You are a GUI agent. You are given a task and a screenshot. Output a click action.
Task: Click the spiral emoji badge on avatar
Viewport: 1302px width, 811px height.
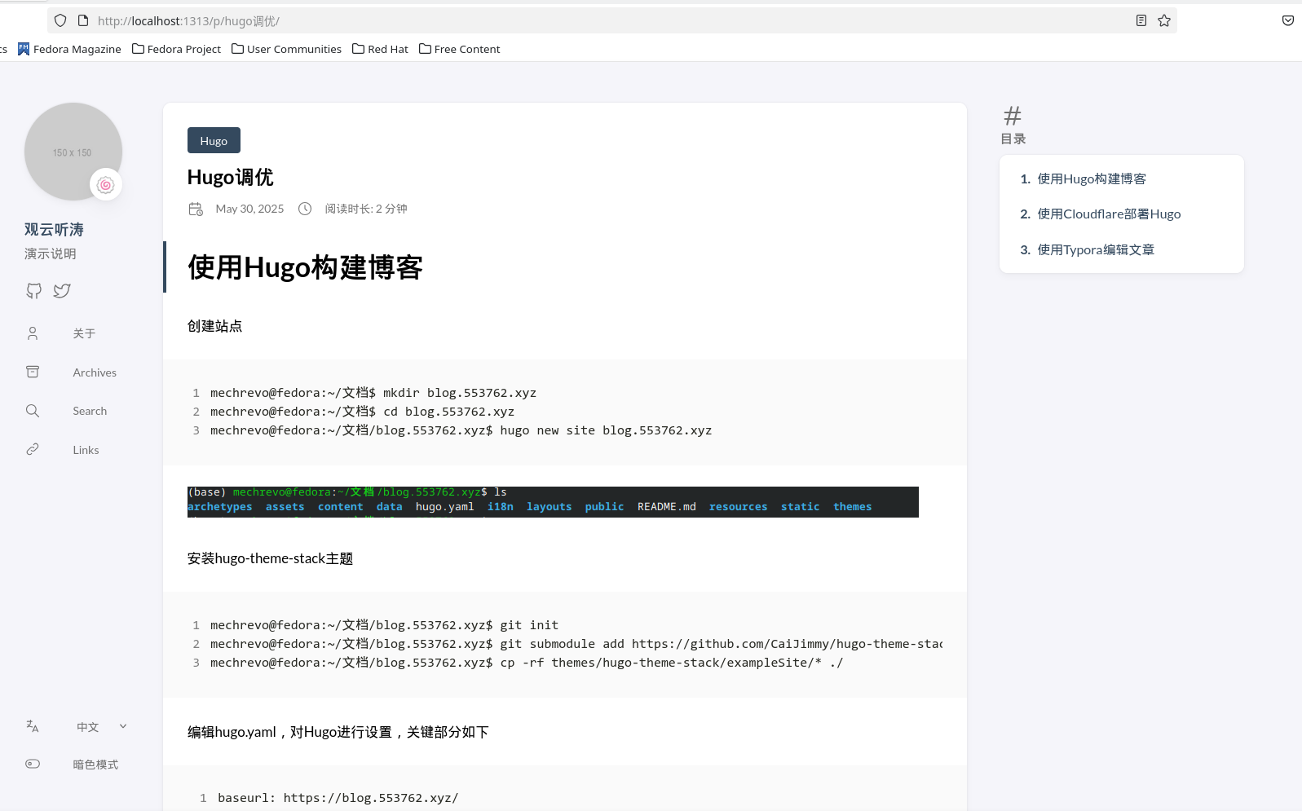pyautogui.click(x=105, y=185)
